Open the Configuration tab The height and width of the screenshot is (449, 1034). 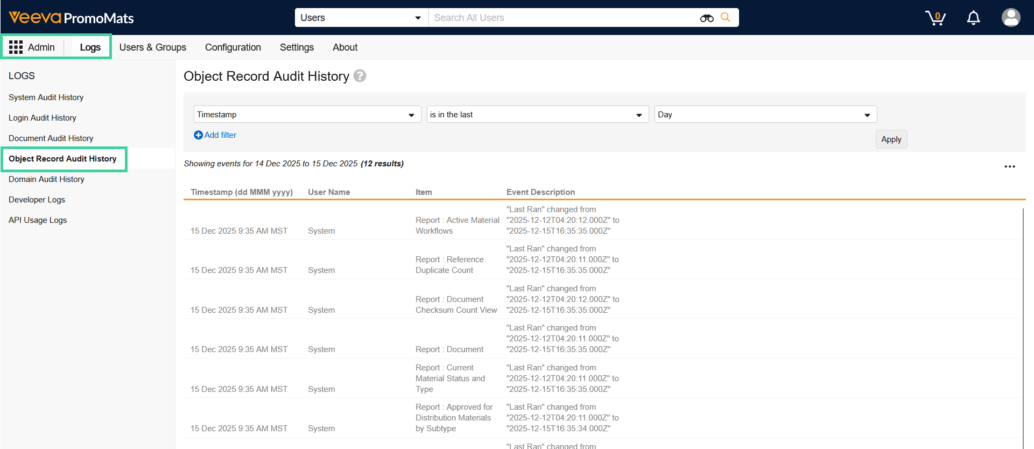click(233, 47)
